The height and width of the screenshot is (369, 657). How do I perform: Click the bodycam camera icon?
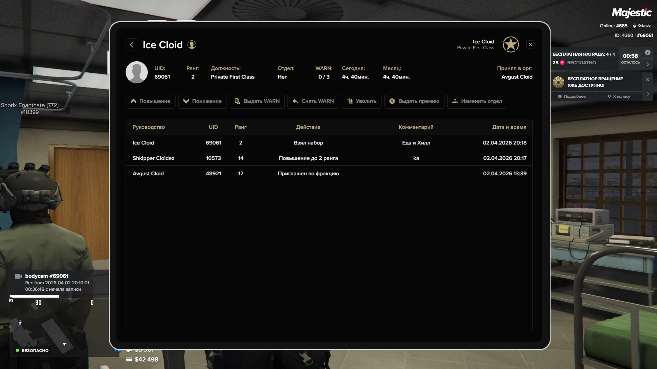(x=18, y=276)
